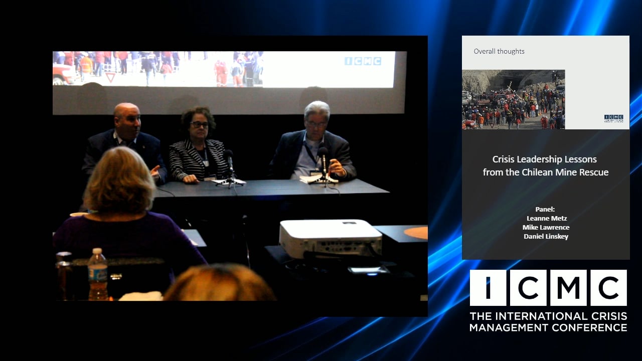Click the 'Overall thoughts' slide heading
642x361 pixels.
pyautogui.click(x=499, y=51)
